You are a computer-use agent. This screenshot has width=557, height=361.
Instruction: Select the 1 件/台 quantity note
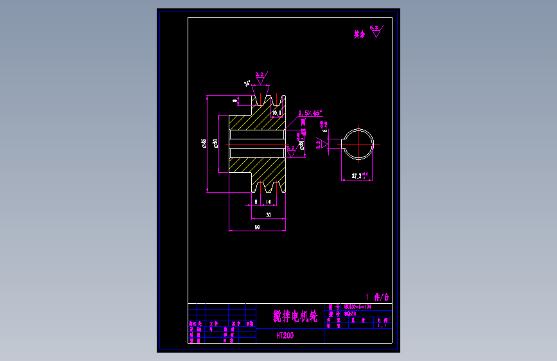pos(377,297)
